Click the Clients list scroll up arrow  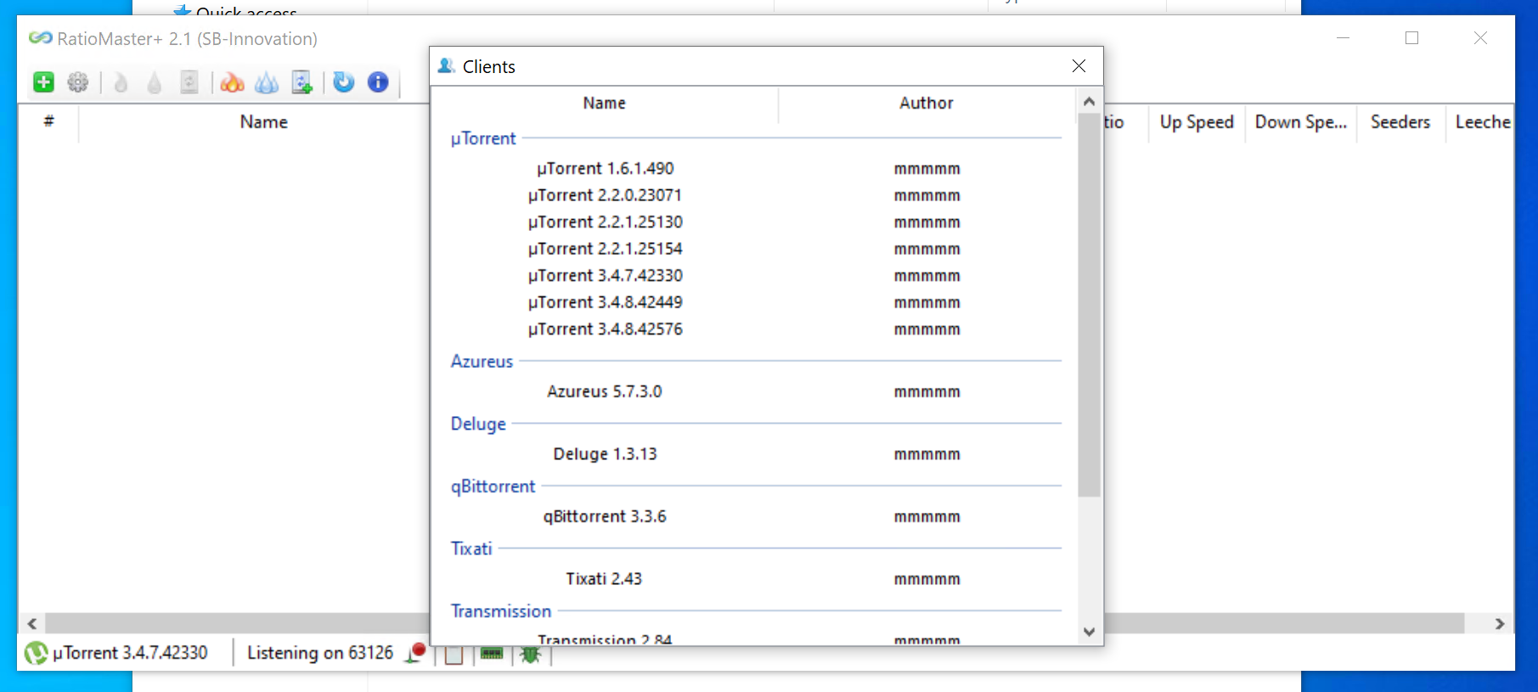coord(1090,102)
